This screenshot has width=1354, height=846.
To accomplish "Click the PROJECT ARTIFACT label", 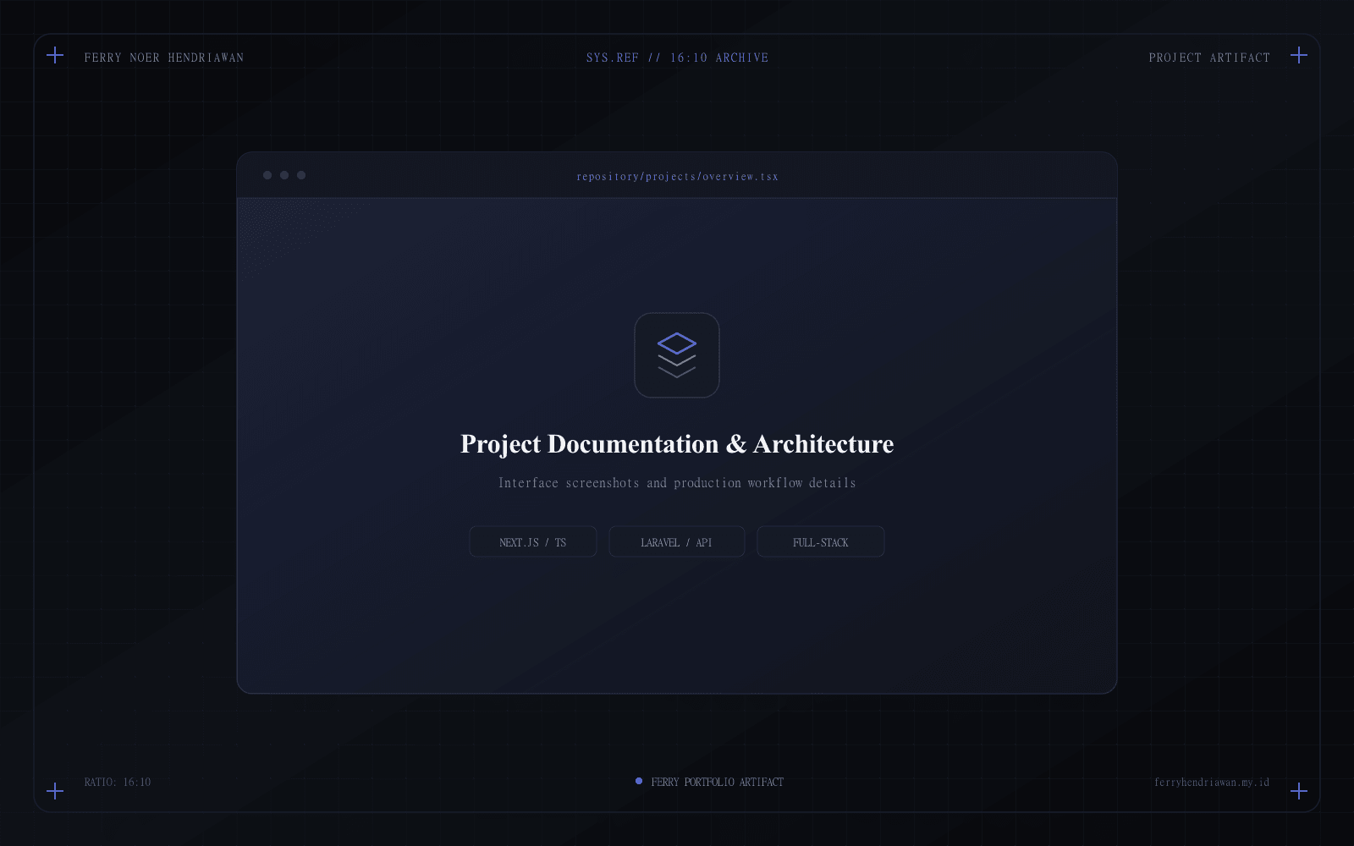I will (x=1209, y=58).
